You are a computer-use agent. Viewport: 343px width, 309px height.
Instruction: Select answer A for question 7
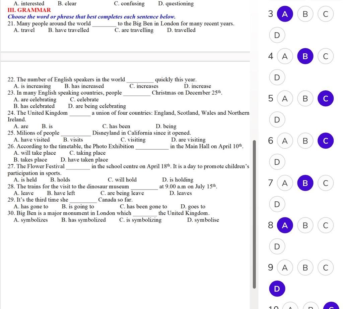tap(285, 183)
